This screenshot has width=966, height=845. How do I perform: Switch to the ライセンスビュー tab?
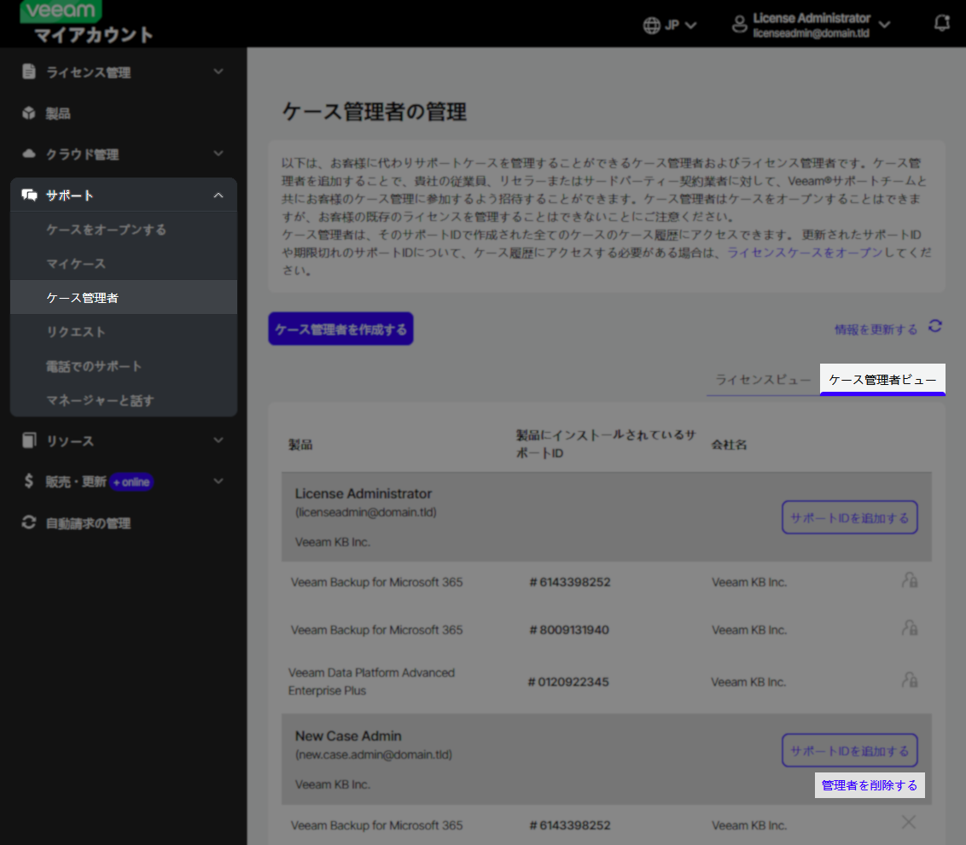click(761, 380)
